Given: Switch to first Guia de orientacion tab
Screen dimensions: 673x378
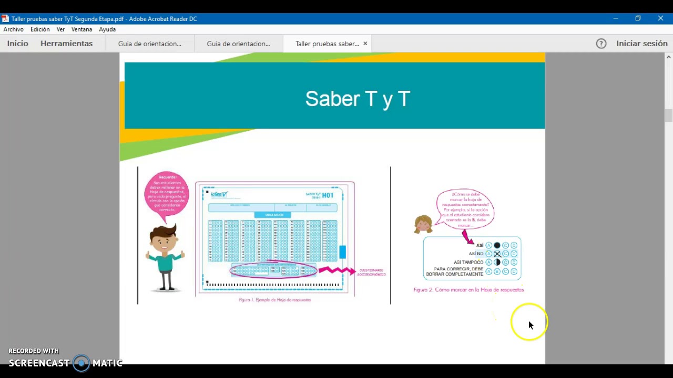Looking at the screenshot, I should click(x=150, y=44).
